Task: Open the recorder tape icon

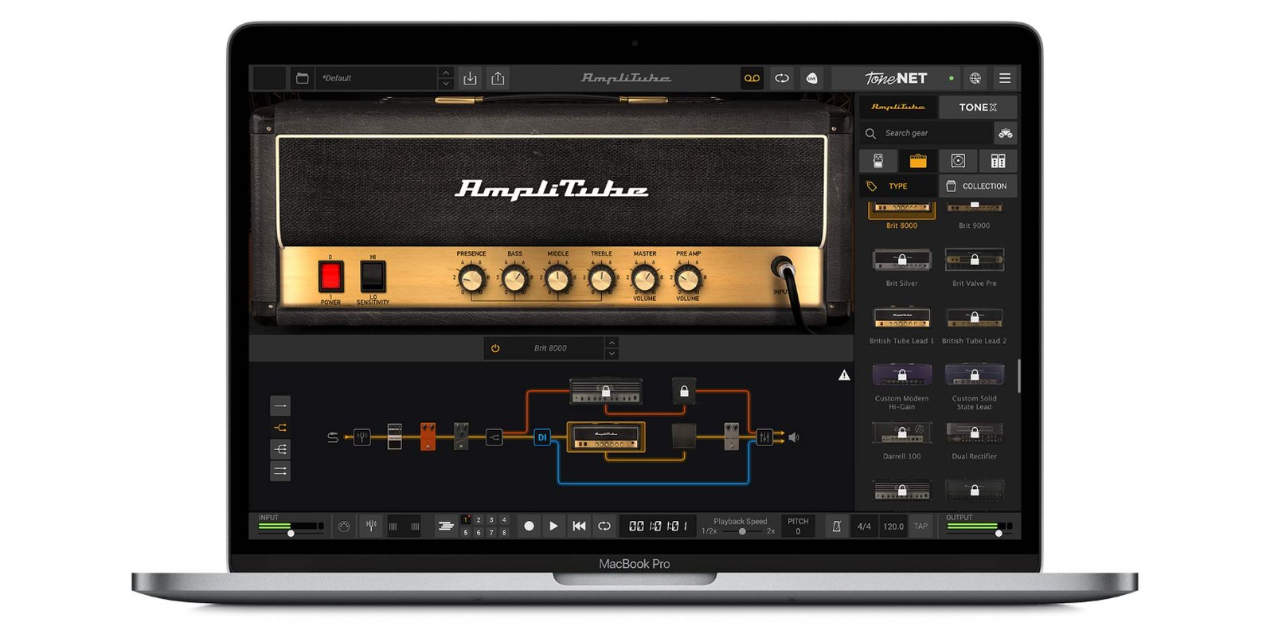Action: [752, 78]
